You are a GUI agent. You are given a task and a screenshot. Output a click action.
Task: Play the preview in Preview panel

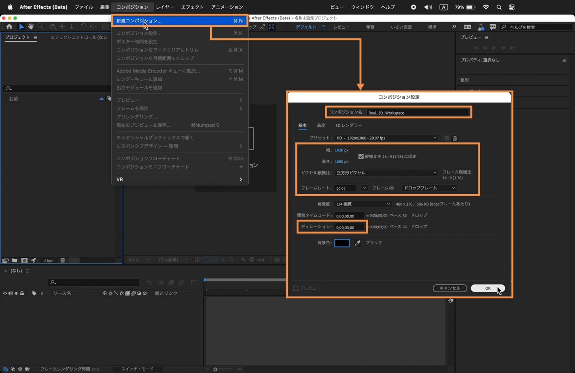pos(494,48)
